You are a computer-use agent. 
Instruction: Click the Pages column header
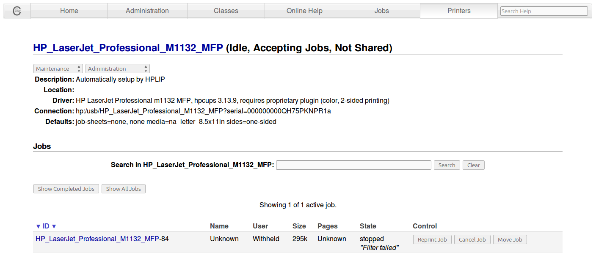pyautogui.click(x=328, y=226)
